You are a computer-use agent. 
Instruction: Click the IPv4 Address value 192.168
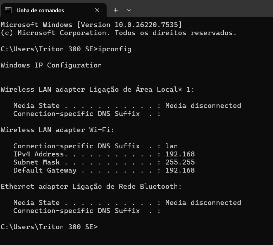pos(180,154)
